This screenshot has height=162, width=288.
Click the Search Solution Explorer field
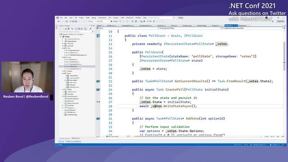click(x=77, y=32)
